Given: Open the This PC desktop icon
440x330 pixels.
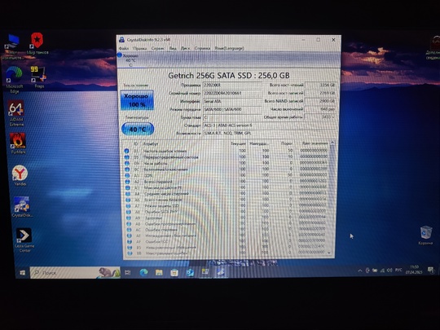Looking at the screenshot, I should pyautogui.click(x=12, y=46).
